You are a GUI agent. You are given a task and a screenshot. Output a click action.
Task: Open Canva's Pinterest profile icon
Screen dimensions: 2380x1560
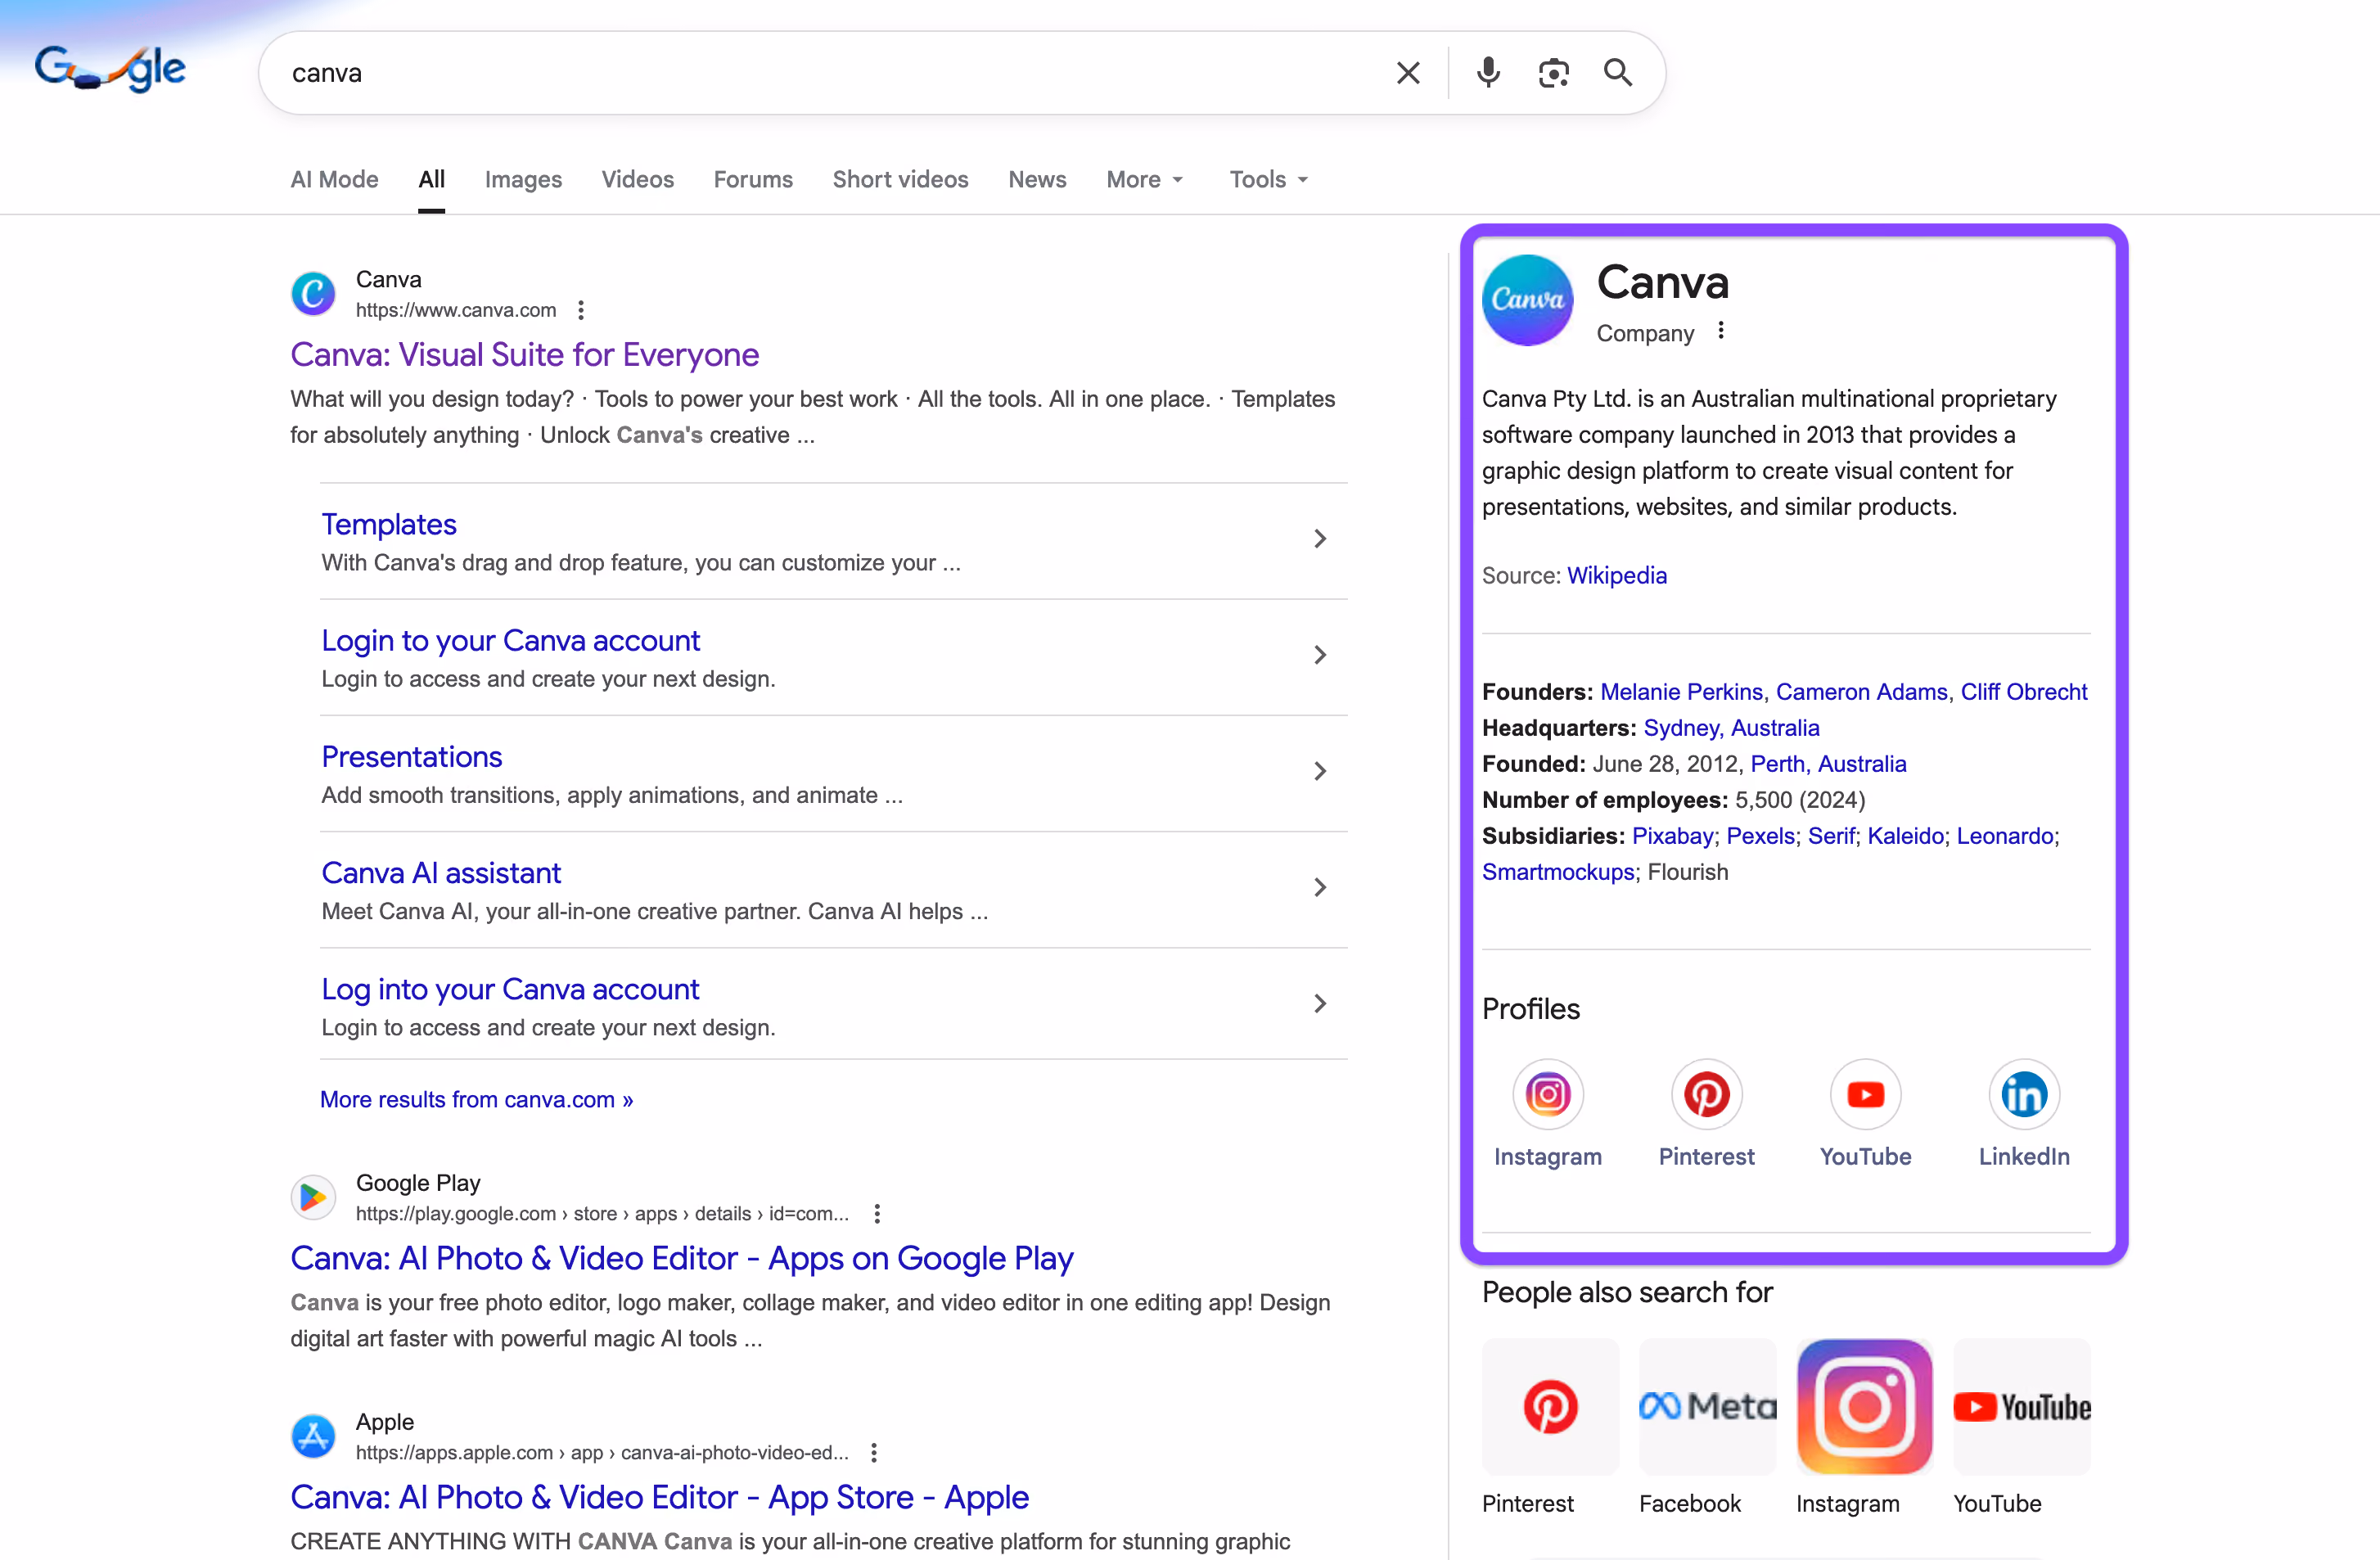tap(1707, 1095)
